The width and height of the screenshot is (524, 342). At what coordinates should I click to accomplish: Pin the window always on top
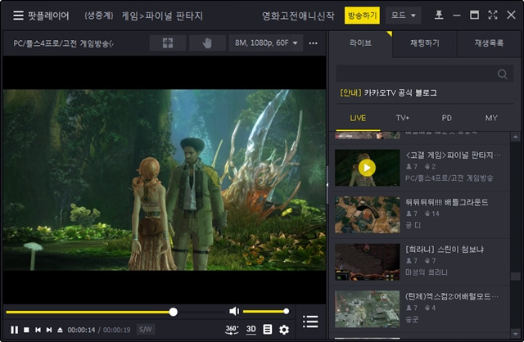439,15
